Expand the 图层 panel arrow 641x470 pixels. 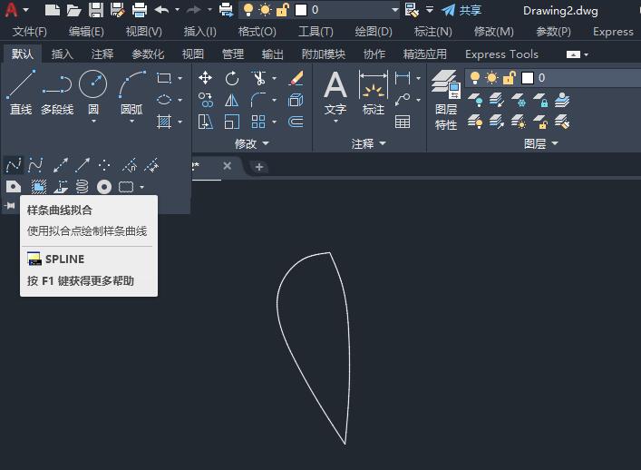click(x=555, y=143)
